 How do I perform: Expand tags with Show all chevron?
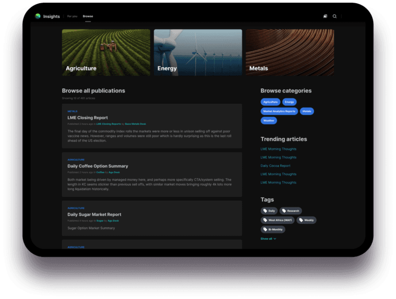coord(268,239)
